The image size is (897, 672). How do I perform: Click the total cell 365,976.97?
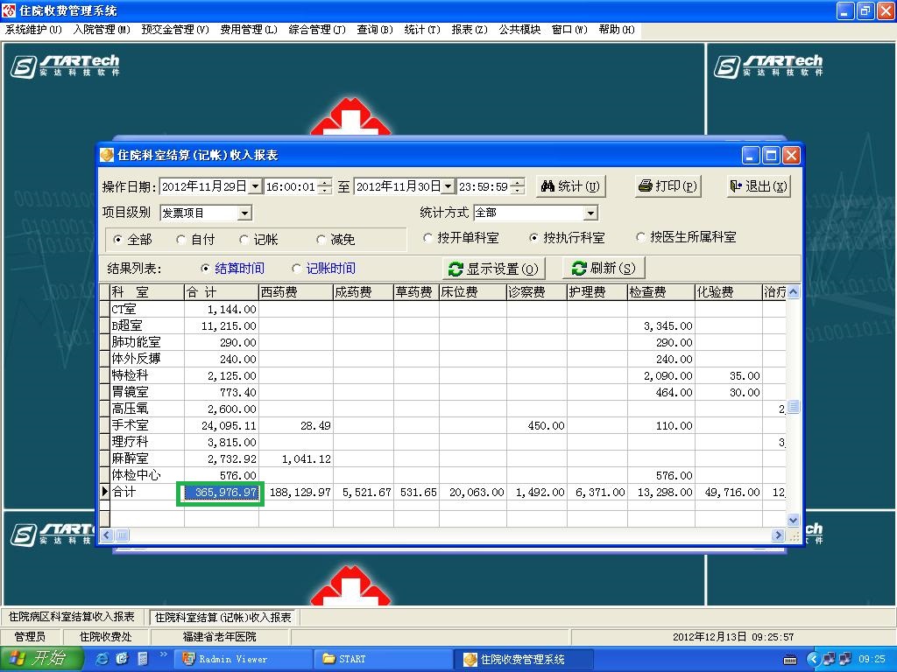coord(222,493)
